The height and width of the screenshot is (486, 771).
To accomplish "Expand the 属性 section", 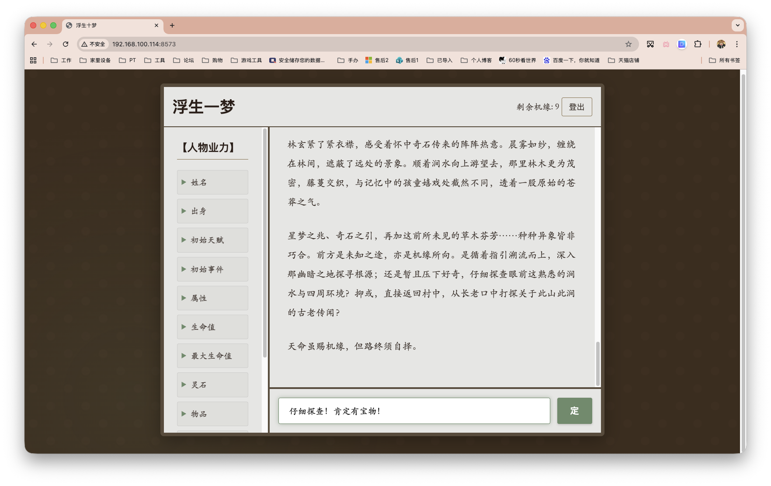I will (x=212, y=298).
